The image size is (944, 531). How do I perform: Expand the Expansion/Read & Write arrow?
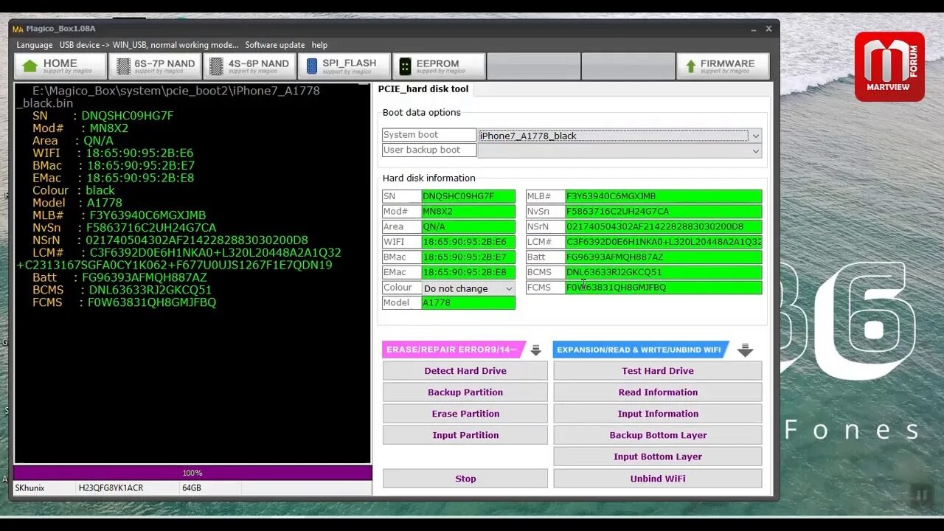(x=745, y=350)
